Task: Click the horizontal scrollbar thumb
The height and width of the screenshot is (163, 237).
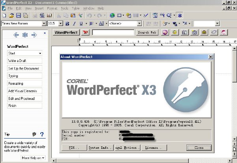Action: tap(122, 161)
